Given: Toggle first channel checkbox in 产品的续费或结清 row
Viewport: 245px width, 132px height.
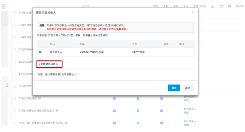Looking at the screenshot, I should (x=114, y=111).
